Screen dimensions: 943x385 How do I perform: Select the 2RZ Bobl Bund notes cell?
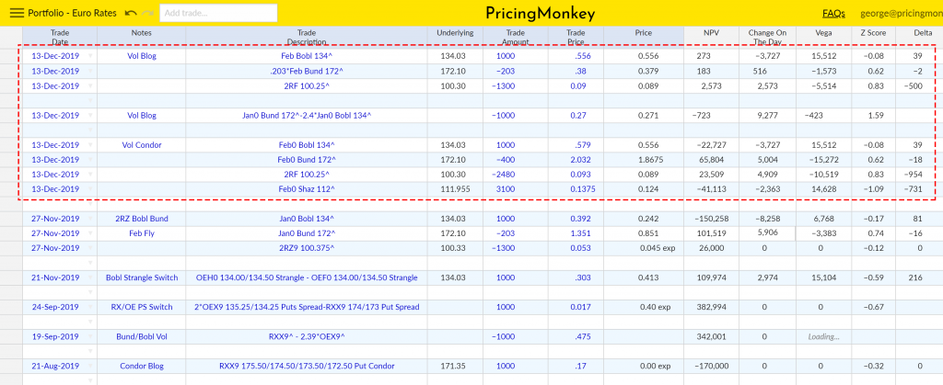(141, 219)
